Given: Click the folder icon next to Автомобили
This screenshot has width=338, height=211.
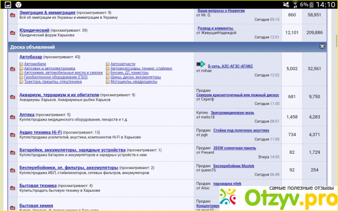Looking at the screenshot, I should click(21, 64).
